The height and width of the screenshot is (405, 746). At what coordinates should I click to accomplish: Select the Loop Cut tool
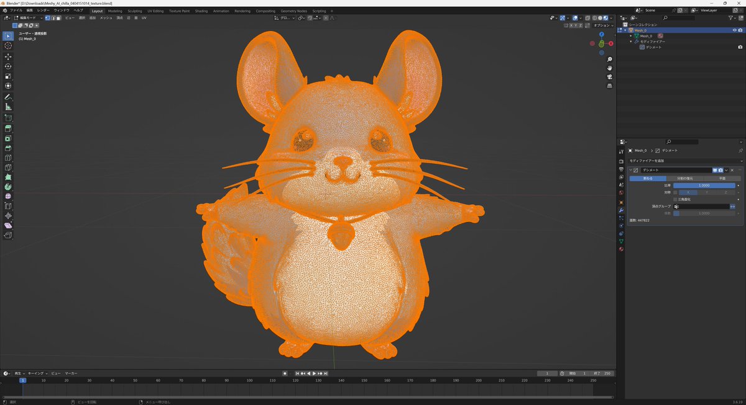pyautogui.click(x=8, y=158)
